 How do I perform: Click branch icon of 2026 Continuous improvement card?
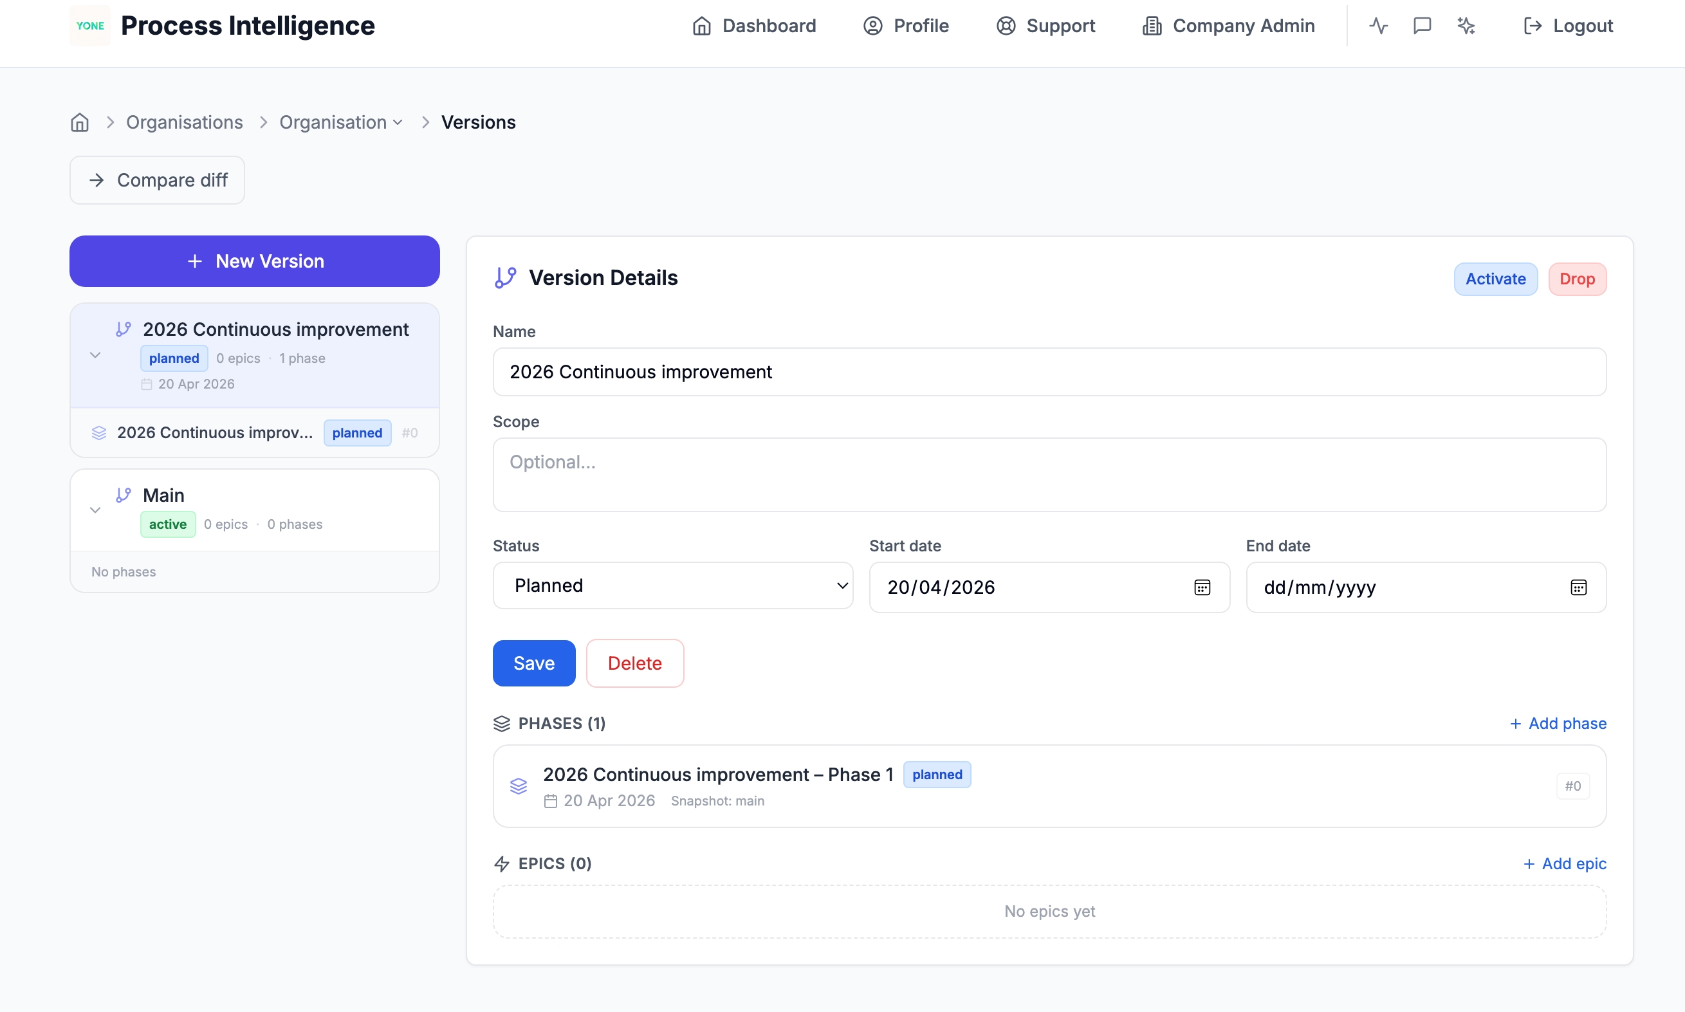[124, 329]
